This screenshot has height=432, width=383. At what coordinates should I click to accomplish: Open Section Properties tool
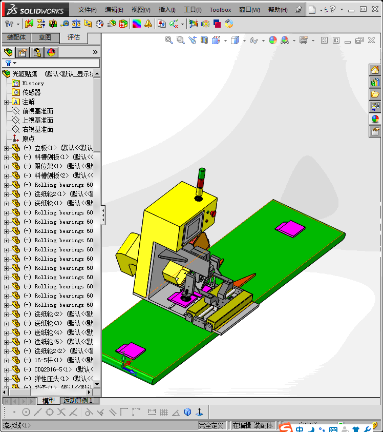click(x=88, y=24)
